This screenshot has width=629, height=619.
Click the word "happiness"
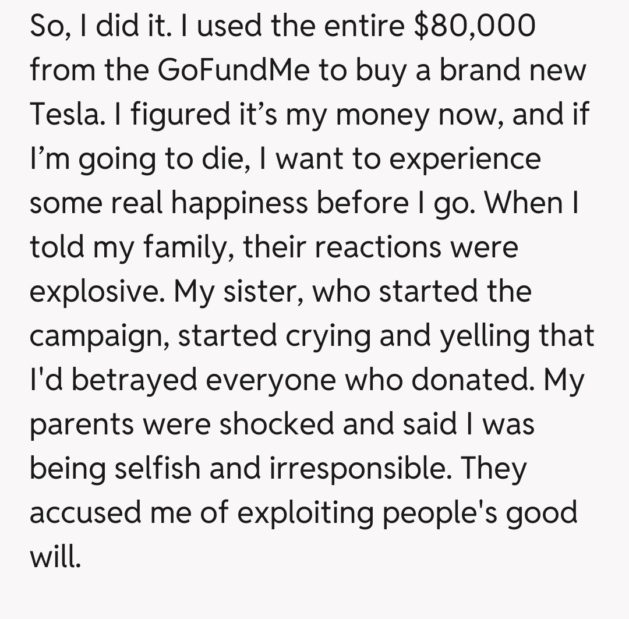click(x=242, y=204)
